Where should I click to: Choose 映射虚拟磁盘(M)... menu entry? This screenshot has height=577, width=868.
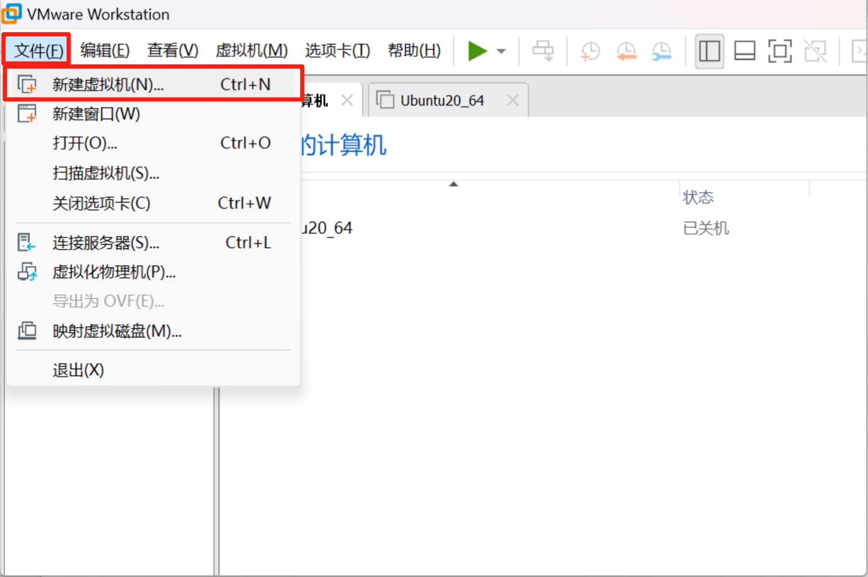point(154,331)
